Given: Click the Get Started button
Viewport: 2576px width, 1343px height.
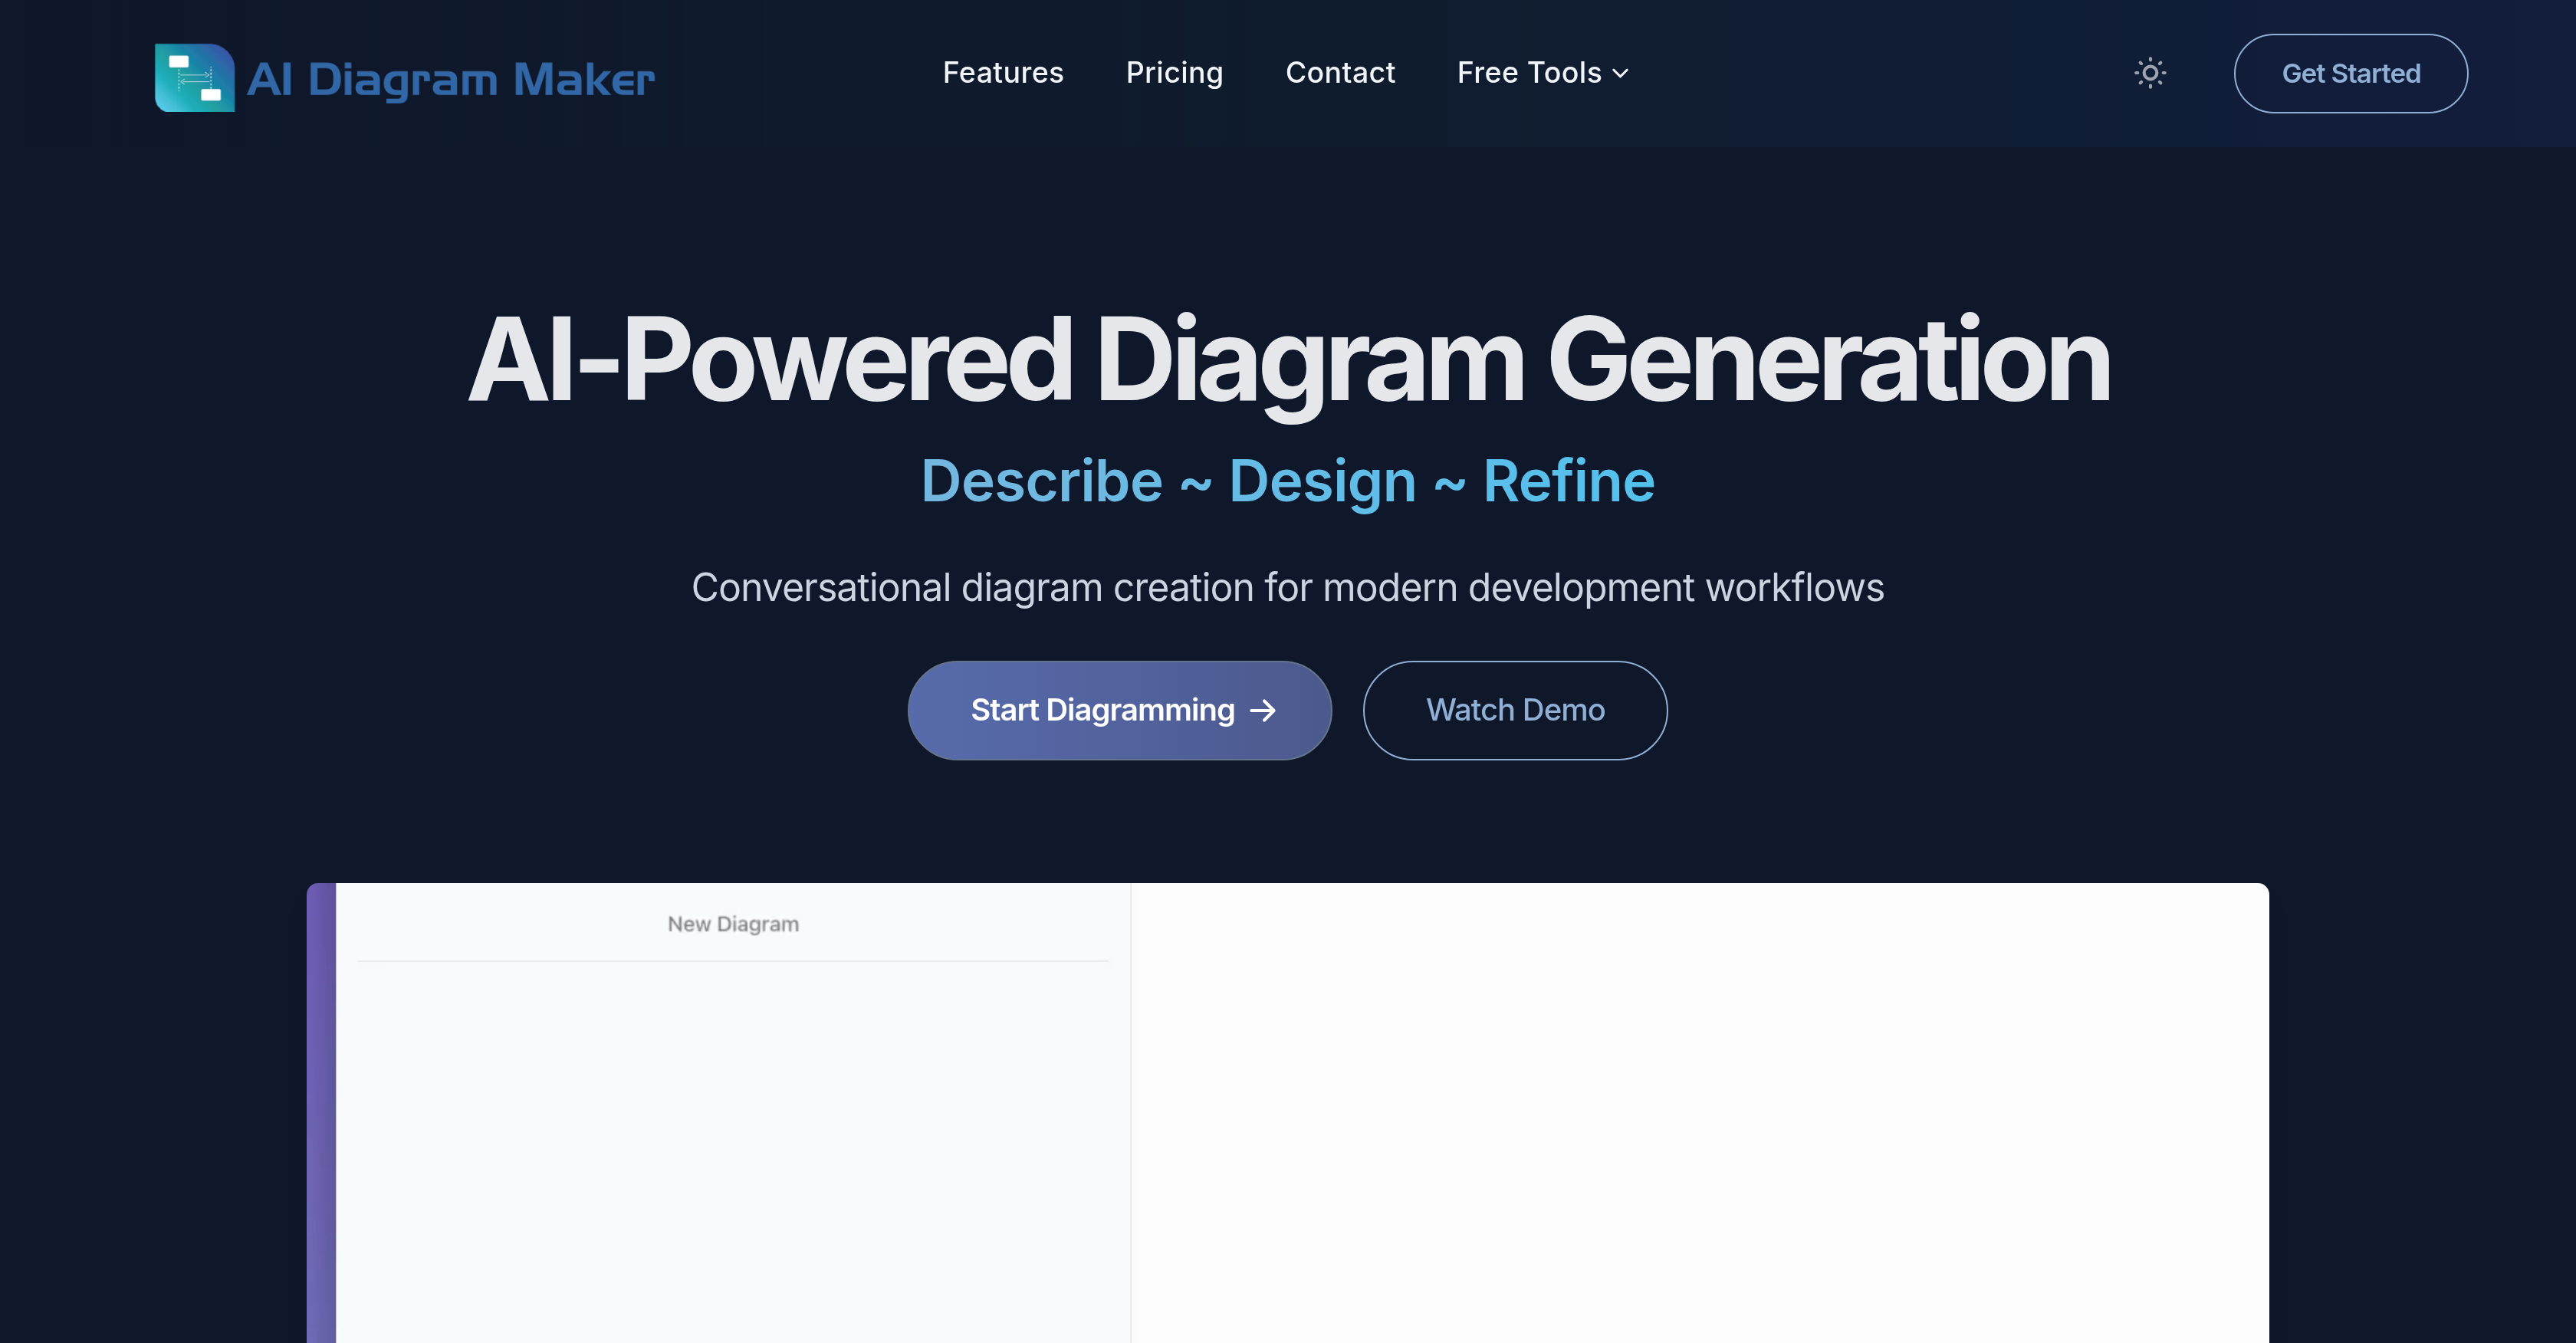Looking at the screenshot, I should 2350,73.
